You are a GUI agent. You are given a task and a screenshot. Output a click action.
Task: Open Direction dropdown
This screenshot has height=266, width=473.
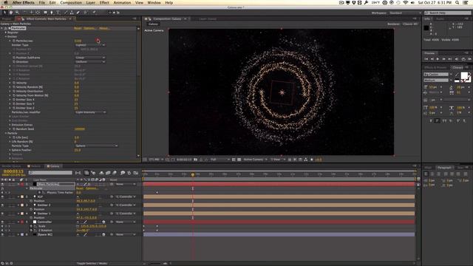coord(90,62)
